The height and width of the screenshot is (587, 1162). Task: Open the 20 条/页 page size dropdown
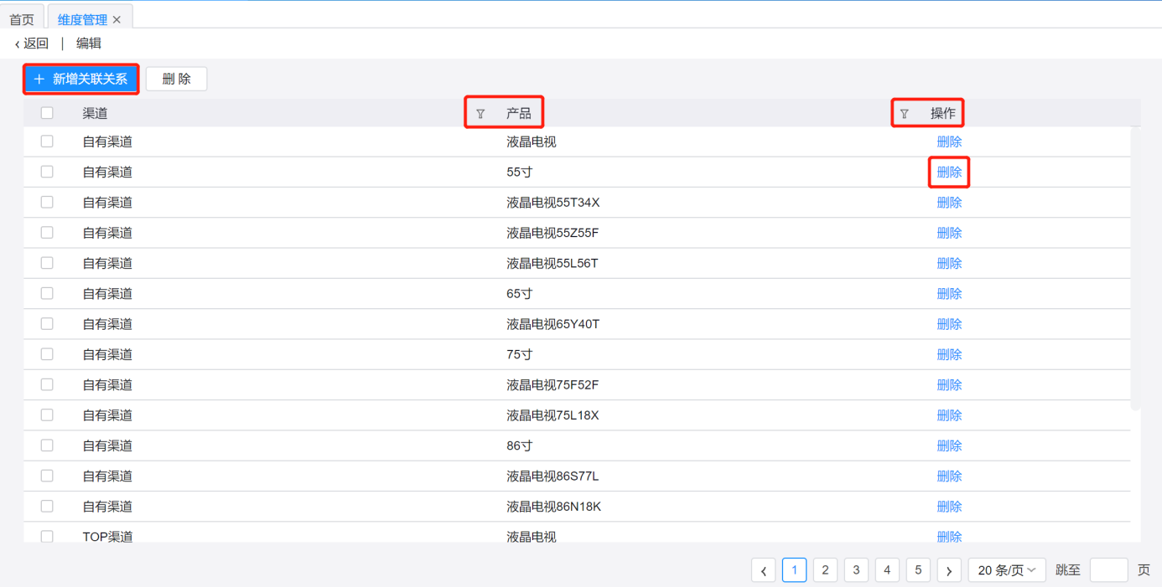pyautogui.click(x=1006, y=570)
